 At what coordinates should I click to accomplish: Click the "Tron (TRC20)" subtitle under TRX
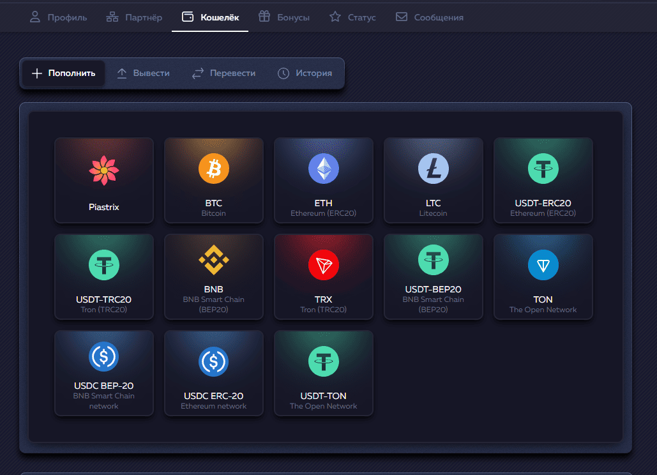(x=324, y=310)
